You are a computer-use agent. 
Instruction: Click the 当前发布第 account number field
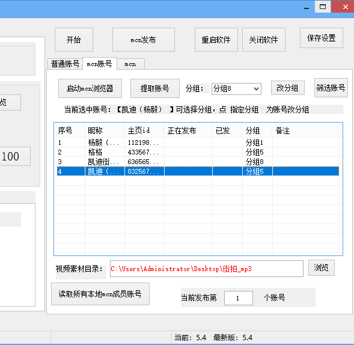[238, 298]
